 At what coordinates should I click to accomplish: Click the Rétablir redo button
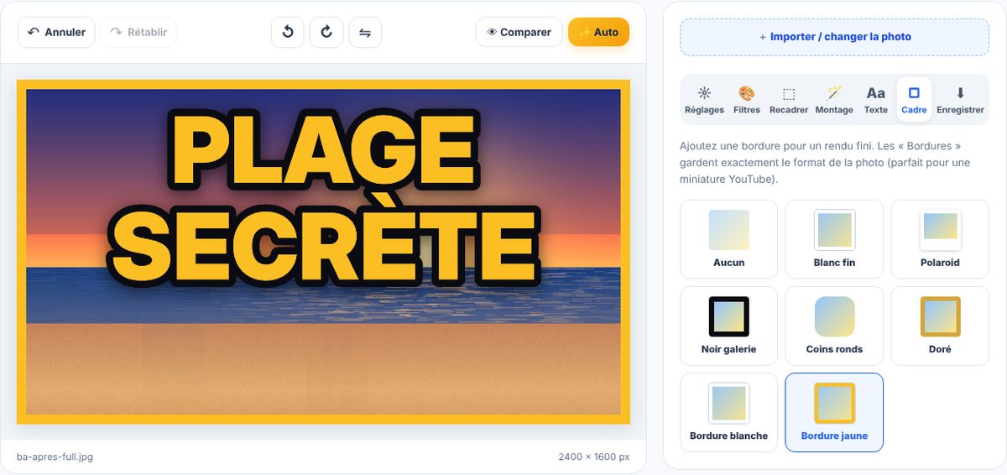[x=139, y=32]
